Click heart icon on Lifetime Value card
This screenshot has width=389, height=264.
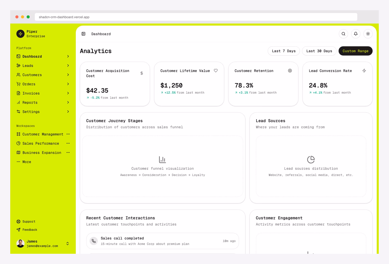(x=216, y=71)
